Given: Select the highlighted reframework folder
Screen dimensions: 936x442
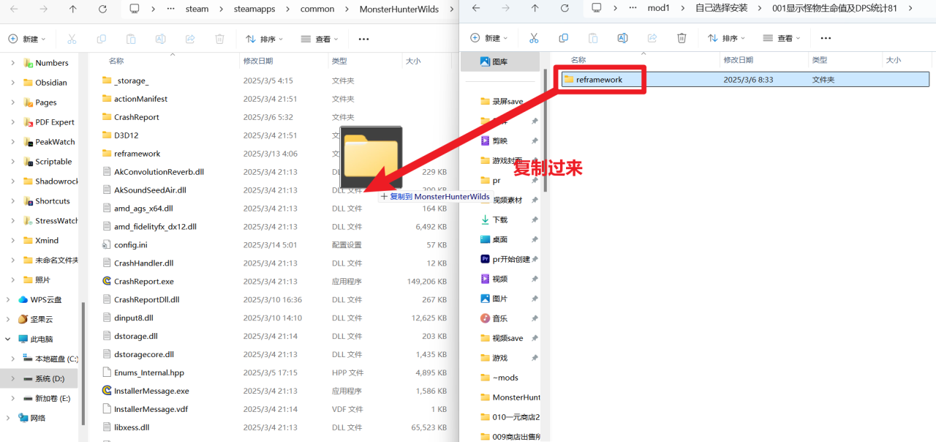Looking at the screenshot, I should [x=600, y=79].
